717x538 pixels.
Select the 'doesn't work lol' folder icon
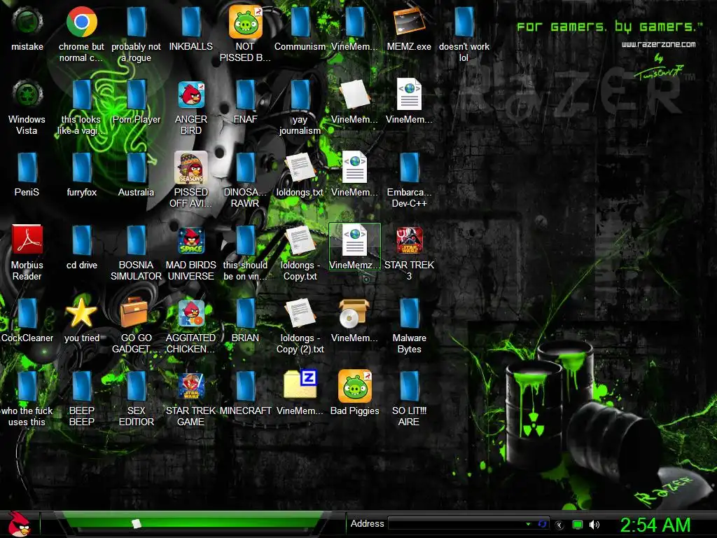pos(464,22)
